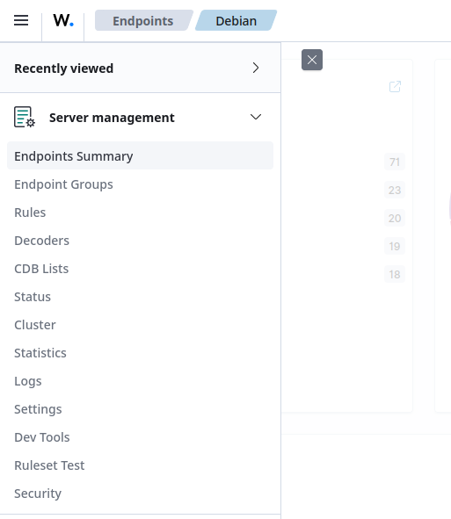Go to the Security page
451x519 pixels.
point(38,494)
